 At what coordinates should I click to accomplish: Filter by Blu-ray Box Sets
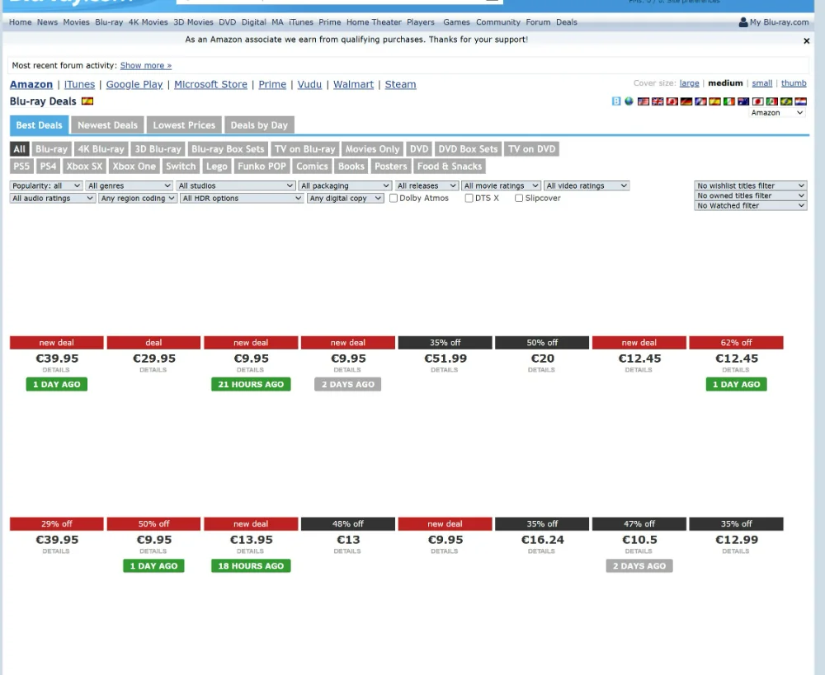(x=228, y=149)
